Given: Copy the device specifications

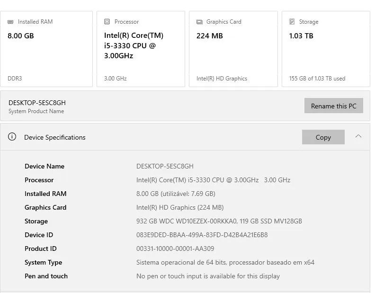Looking at the screenshot, I should pos(323,137).
